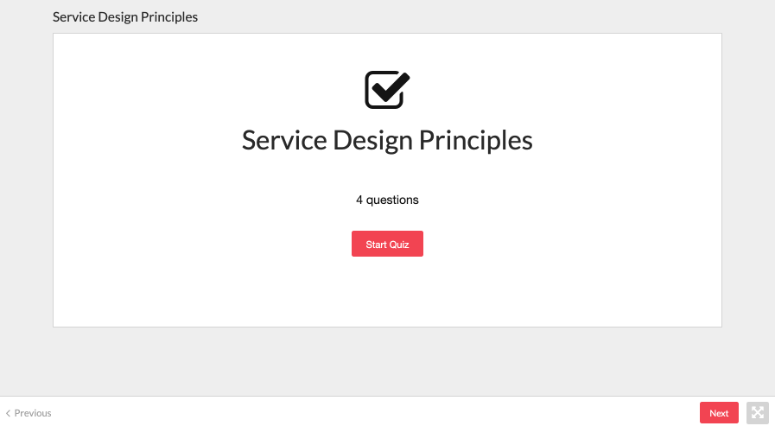Select the large quiz title heading

tap(387, 140)
